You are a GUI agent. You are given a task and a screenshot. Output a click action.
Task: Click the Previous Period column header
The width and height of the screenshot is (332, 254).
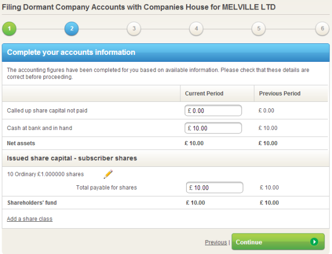point(280,93)
